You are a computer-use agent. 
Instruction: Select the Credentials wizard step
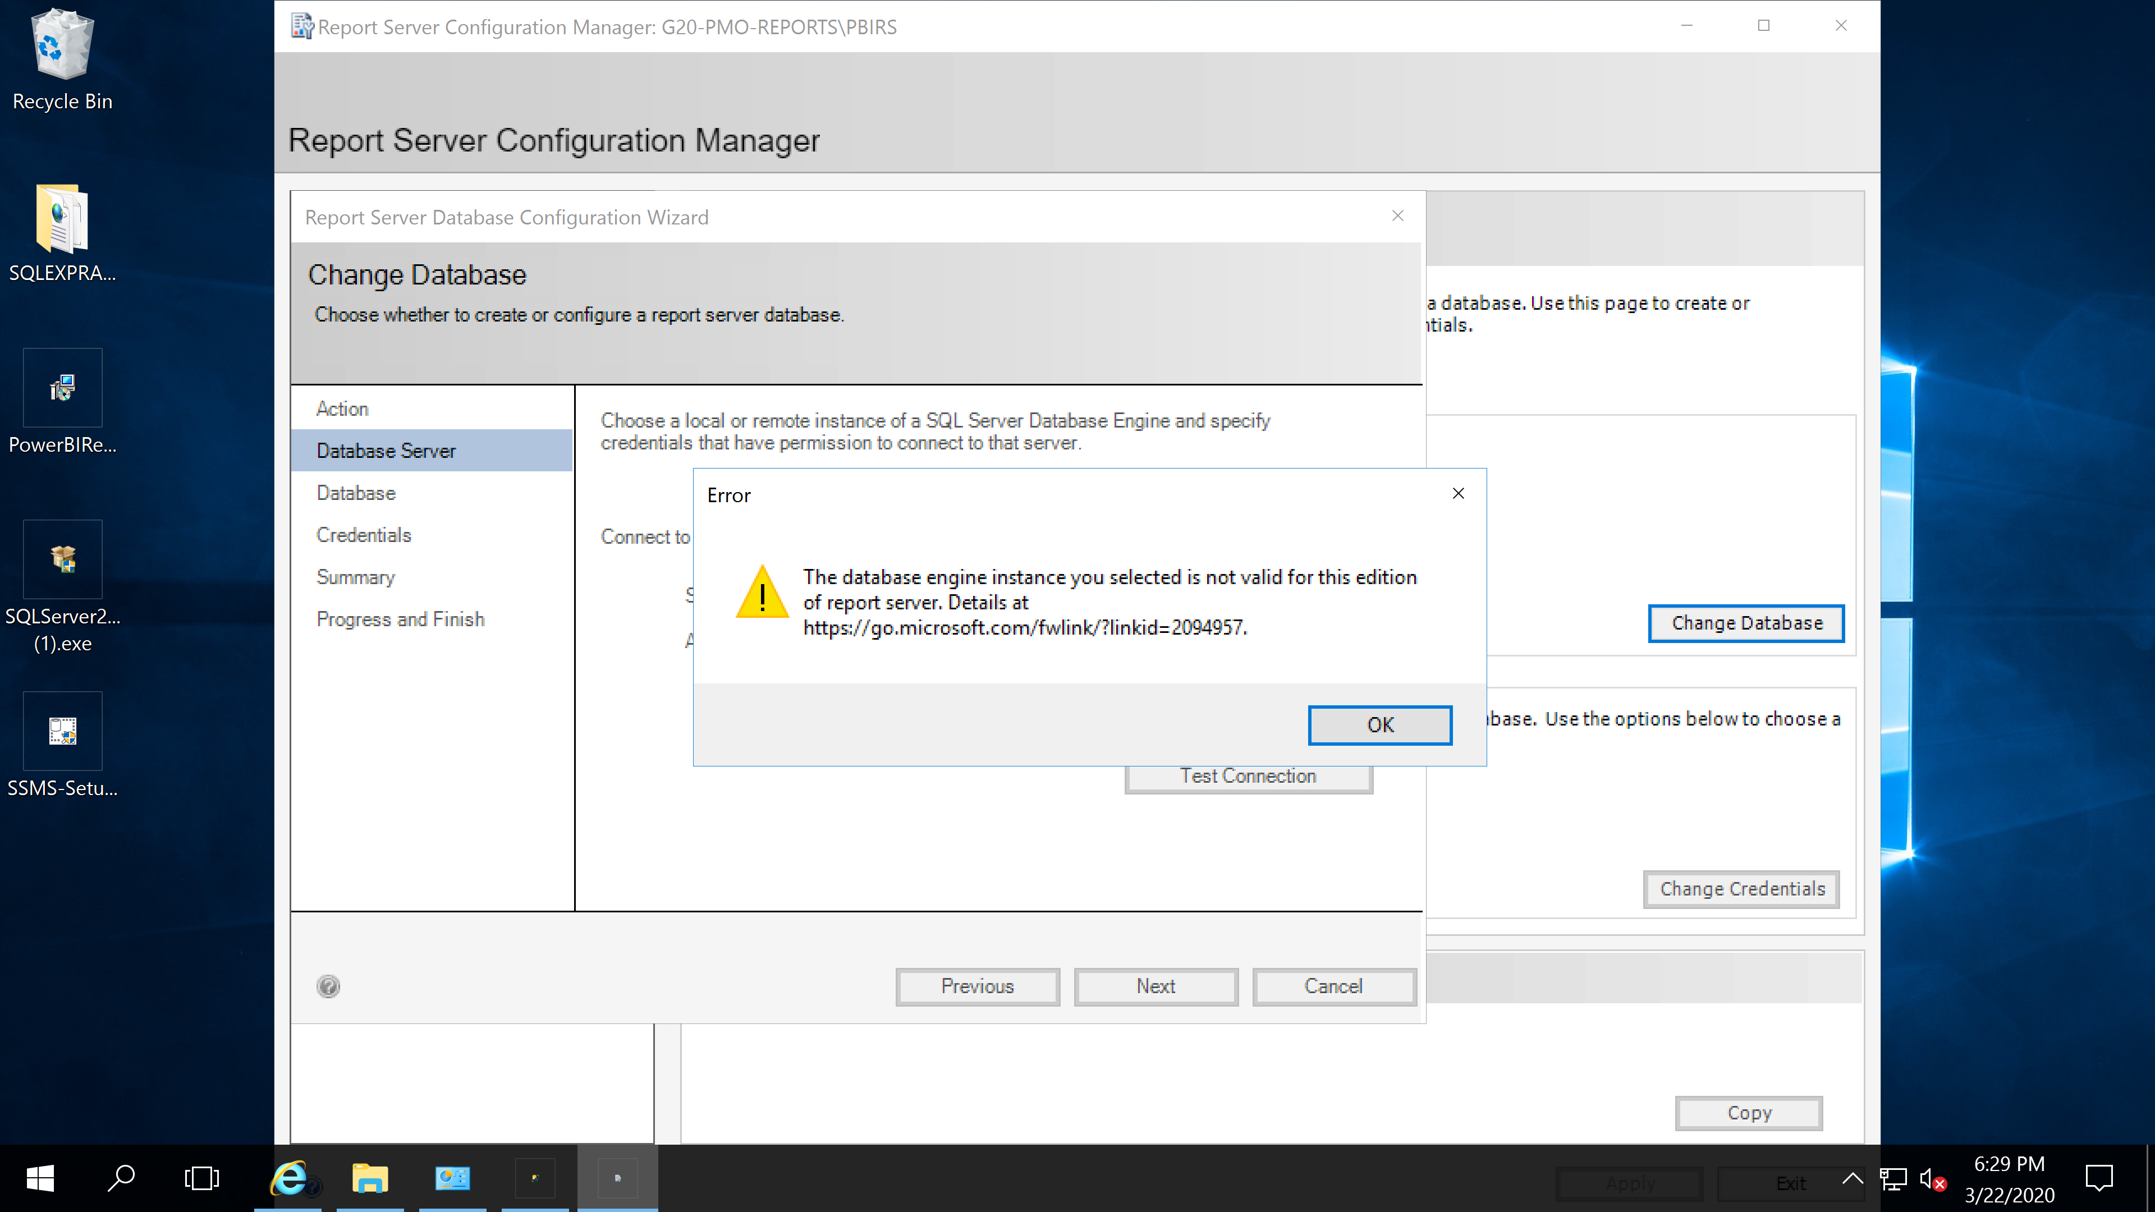coord(364,535)
